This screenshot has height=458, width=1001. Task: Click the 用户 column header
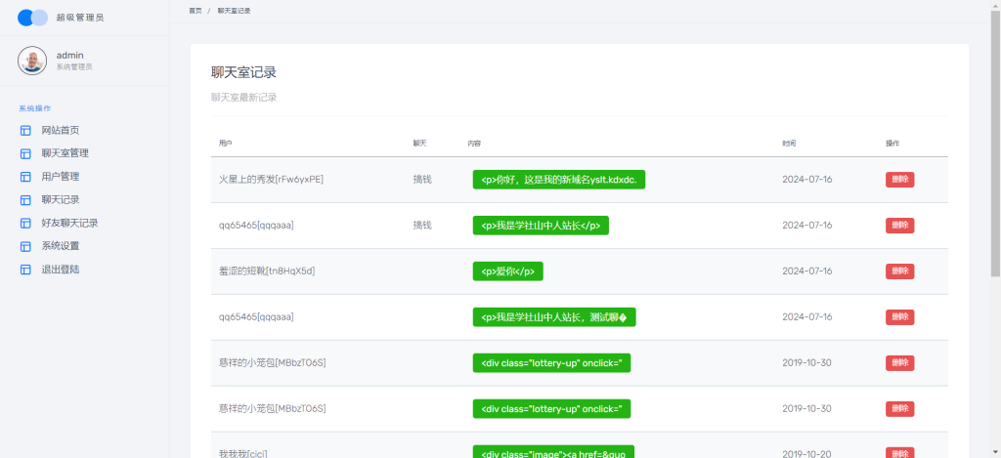click(x=226, y=144)
